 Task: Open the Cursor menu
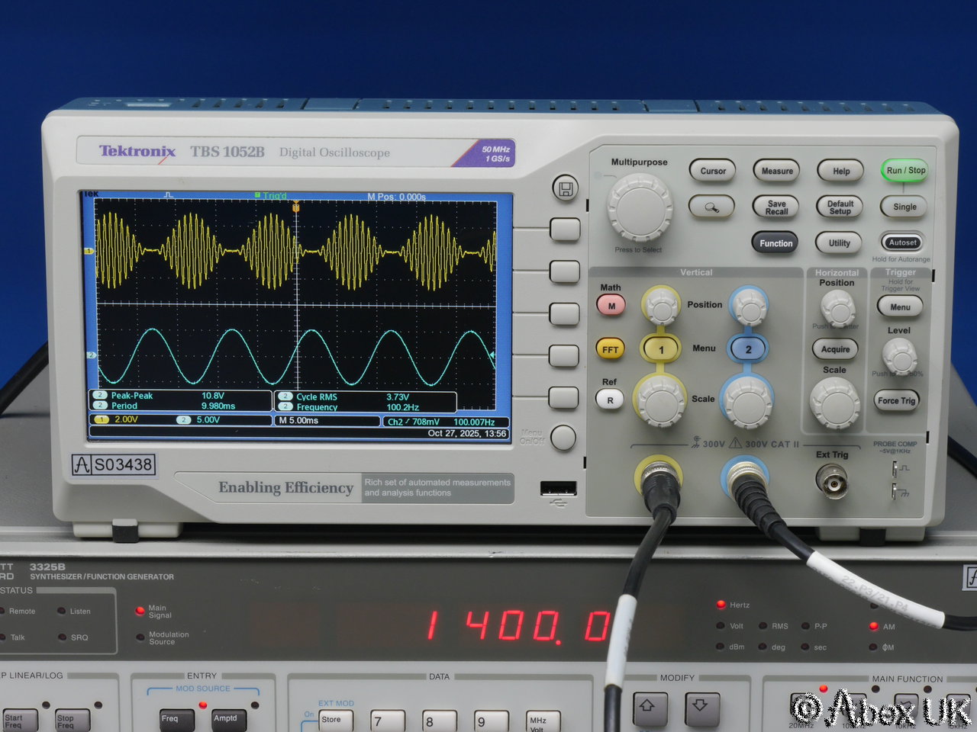[x=713, y=172]
